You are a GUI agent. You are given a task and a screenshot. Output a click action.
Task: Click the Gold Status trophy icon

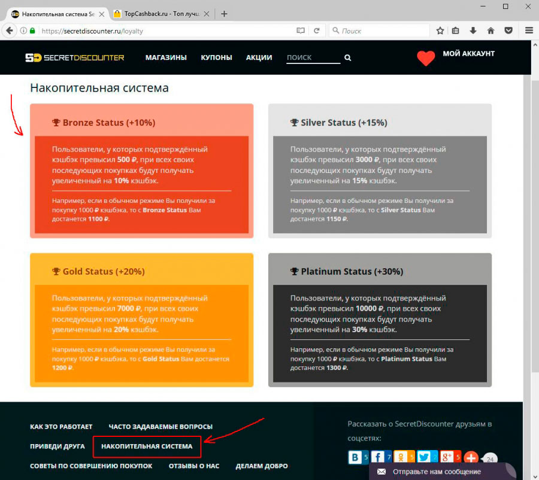tap(56, 272)
